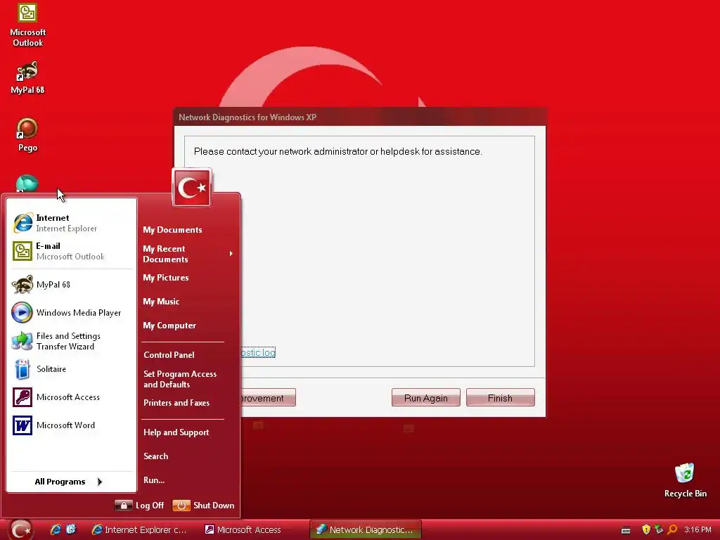The image size is (720, 540).
Task: Click Run Again in Network Diagnostics
Action: point(425,398)
